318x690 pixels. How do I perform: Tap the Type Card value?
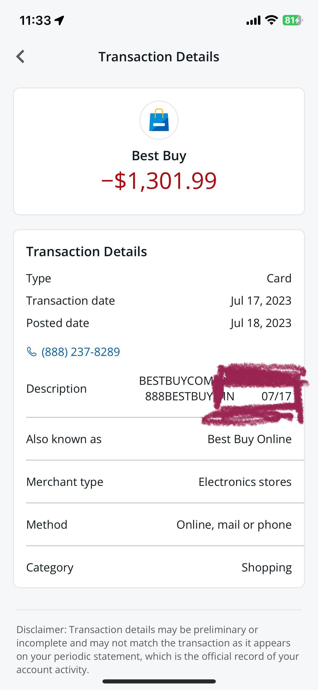(x=279, y=279)
